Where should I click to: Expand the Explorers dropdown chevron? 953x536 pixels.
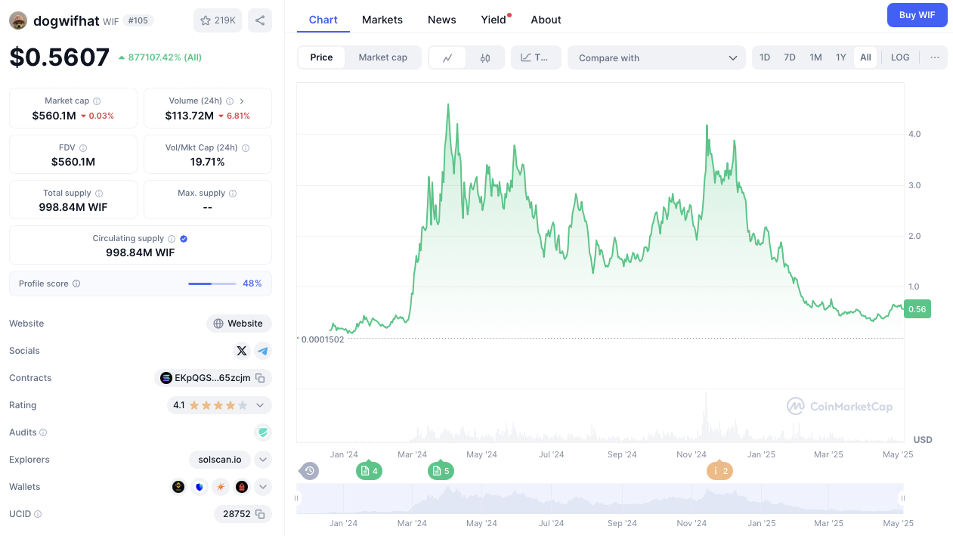(x=263, y=460)
